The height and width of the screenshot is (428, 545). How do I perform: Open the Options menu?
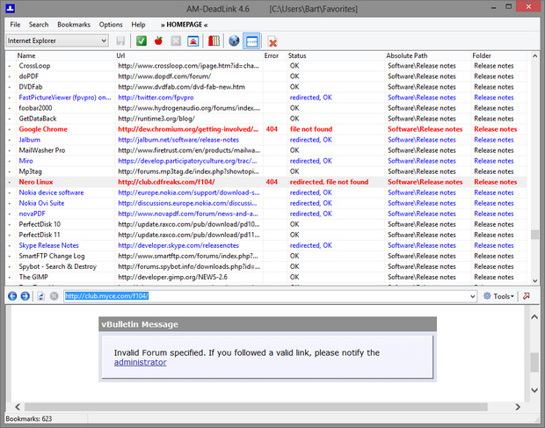[111, 25]
